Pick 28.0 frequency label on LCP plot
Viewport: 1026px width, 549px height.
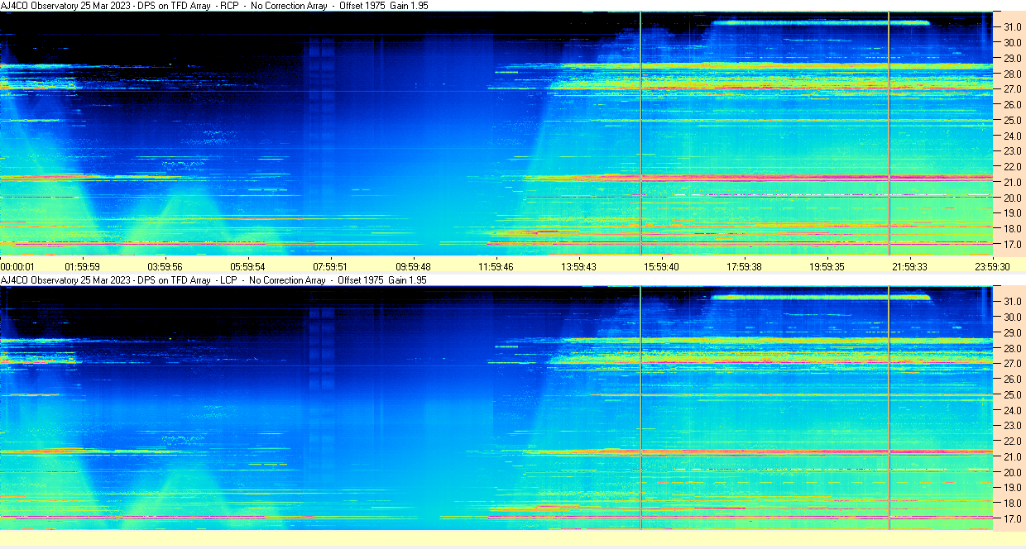click(1013, 348)
